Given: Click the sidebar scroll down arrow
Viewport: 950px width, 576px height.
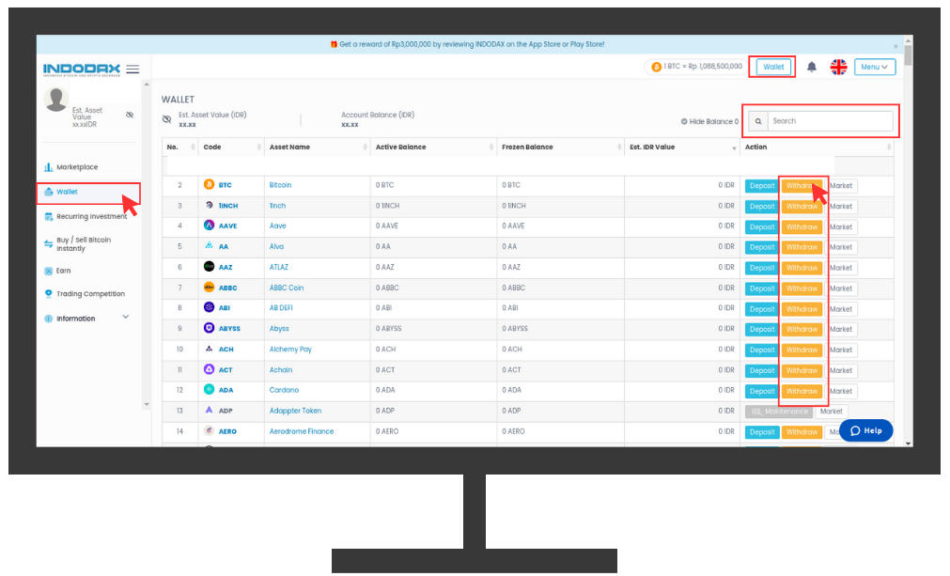Looking at the screenshot, I should coord(146,405).
